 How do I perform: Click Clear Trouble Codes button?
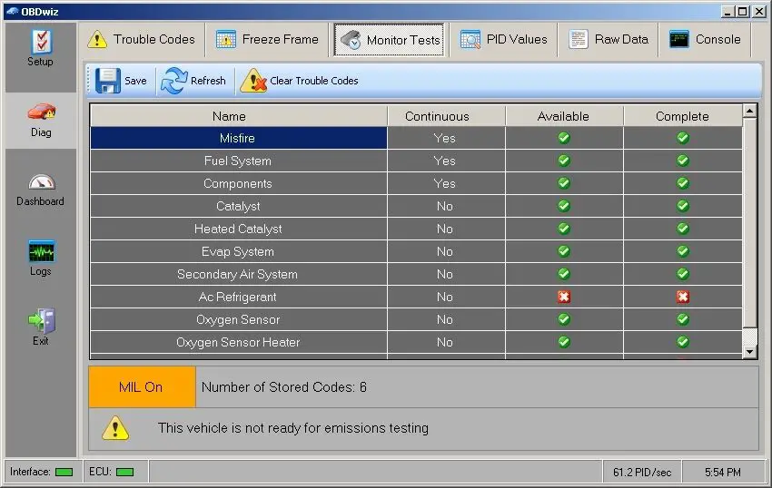pos(300,81)
